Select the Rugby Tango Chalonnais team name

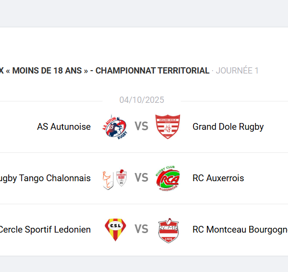tap(45, 178)
